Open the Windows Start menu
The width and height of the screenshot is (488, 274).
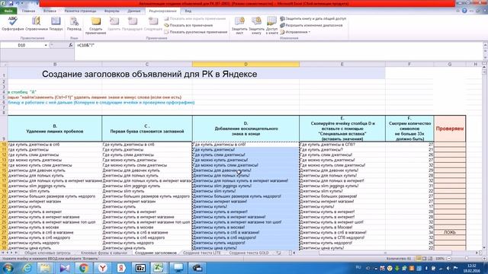coord(8,268)
